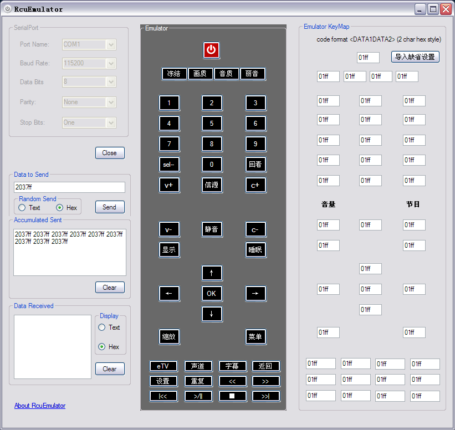Tap the 音质 sound quality key
455x430 pixels.
coord(226,74)
